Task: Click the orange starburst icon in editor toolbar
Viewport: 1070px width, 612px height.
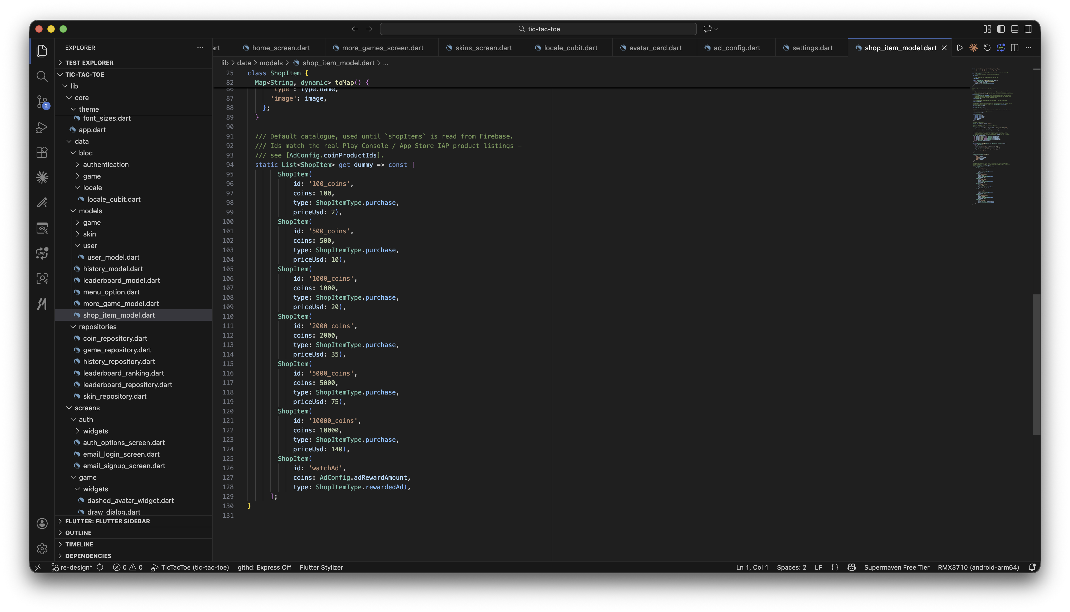Action: [x=973, y=48]
